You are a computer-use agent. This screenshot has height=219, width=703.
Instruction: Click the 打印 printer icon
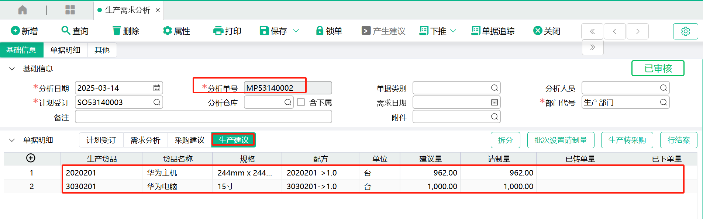click(218, 31)
